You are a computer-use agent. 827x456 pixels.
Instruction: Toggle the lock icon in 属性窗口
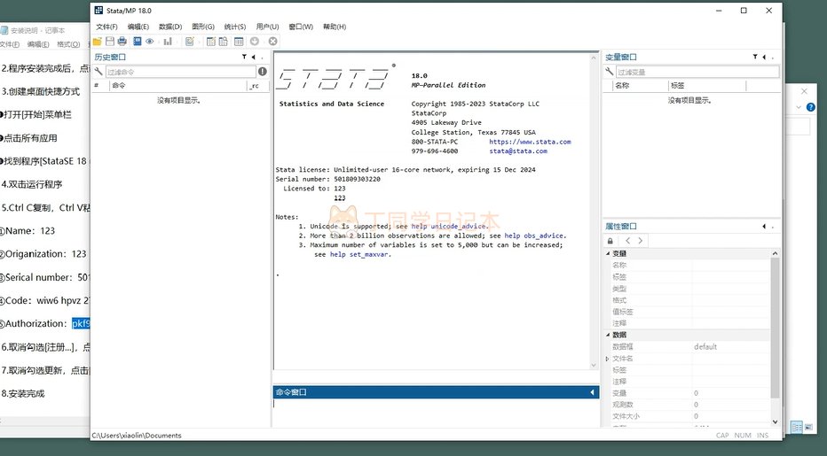(610, 241)
